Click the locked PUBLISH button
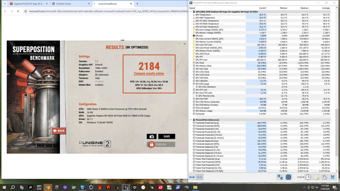Screen dimensions: 340x191 [161, 144]
